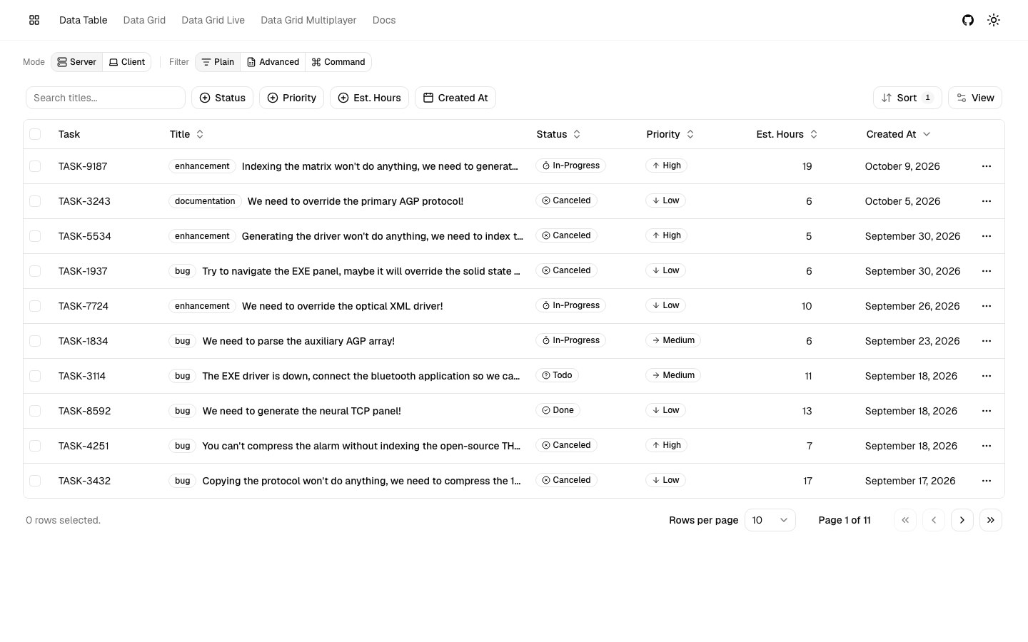Open row actions menu for TASK-1834
This screenshot has height=642, width=1028.
pos(987,341)
